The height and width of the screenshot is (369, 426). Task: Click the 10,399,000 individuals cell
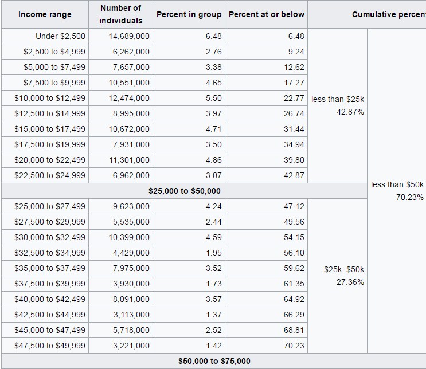coord(129,237)
